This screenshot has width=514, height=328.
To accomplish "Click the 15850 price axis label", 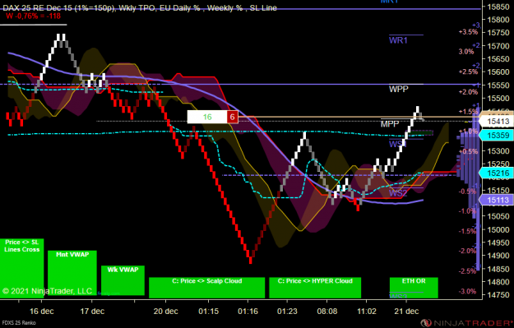I will pyautogui.click(x=498, y=7).
